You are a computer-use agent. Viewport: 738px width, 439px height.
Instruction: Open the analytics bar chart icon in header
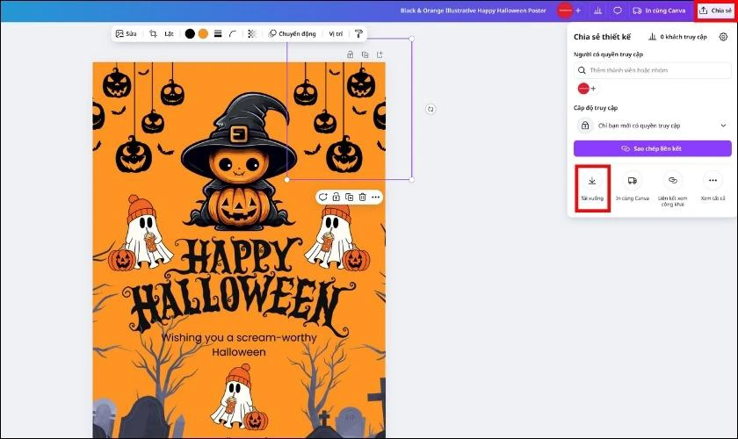tap(597, 11)
